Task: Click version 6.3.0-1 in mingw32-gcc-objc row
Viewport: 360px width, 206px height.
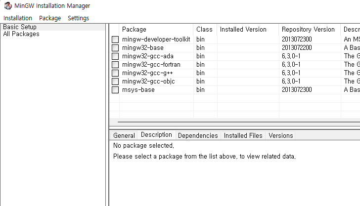Action: 291,82
